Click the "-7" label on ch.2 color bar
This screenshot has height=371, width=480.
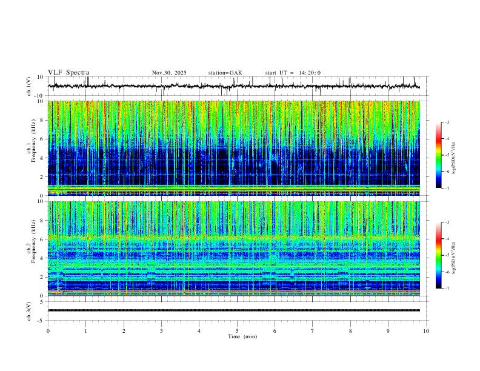click(x=447, y=288)
